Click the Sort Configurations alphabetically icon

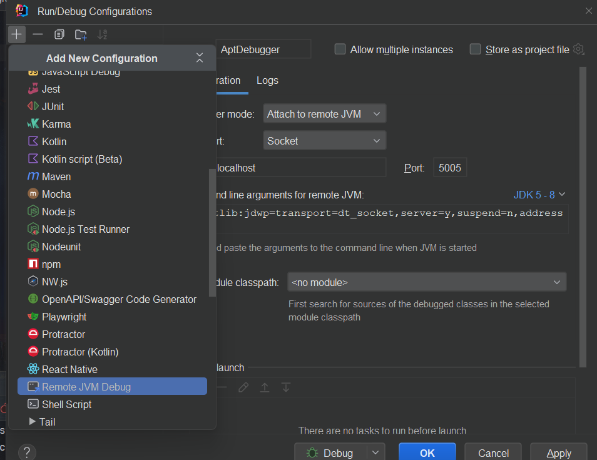[102, 34]
